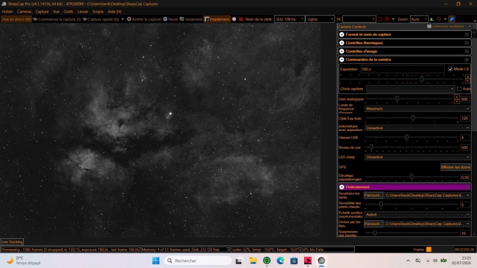Screen dimensions: 477x268
Task: Click the blue lightning icon in toolbar
Action: [452, 19]
